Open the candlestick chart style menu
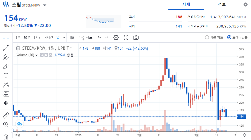251x140 pixels. pos(72,37)
